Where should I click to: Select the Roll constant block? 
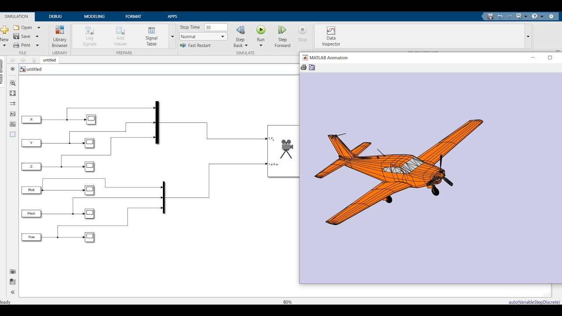point(31,190)
